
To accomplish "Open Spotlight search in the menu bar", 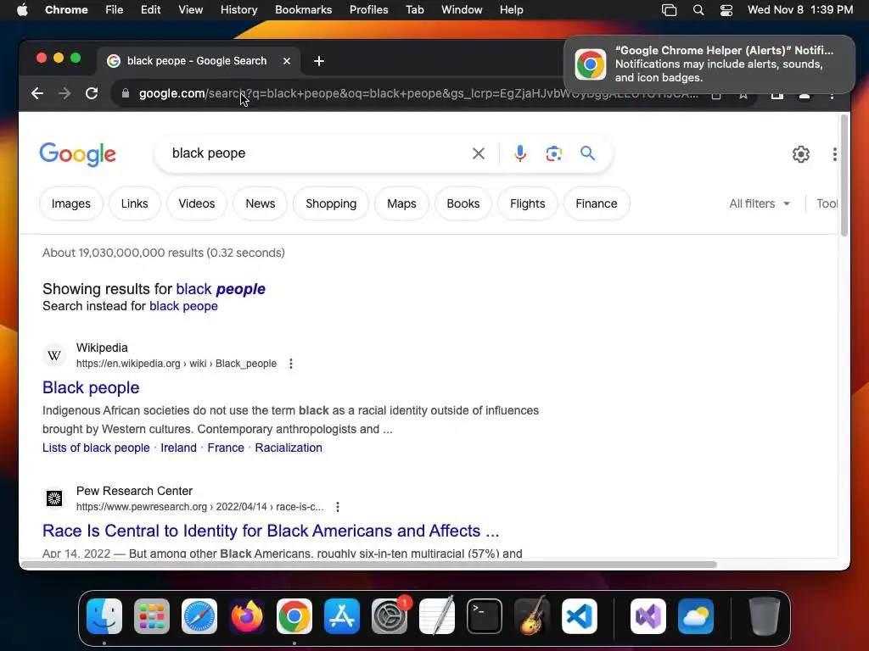I will (x=698, y=10).
